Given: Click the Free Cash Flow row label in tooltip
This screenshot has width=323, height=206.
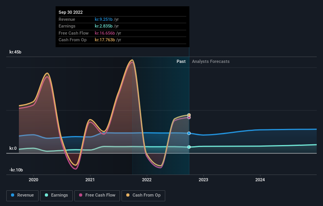Looking at the screenshot, I should (x=74, y=33).
